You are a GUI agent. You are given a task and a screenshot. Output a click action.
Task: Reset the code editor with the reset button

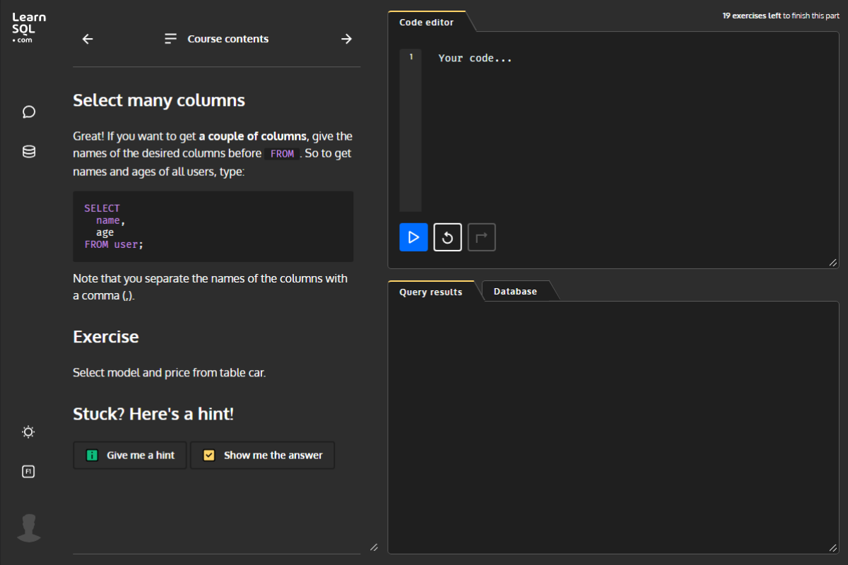(447, 237)
